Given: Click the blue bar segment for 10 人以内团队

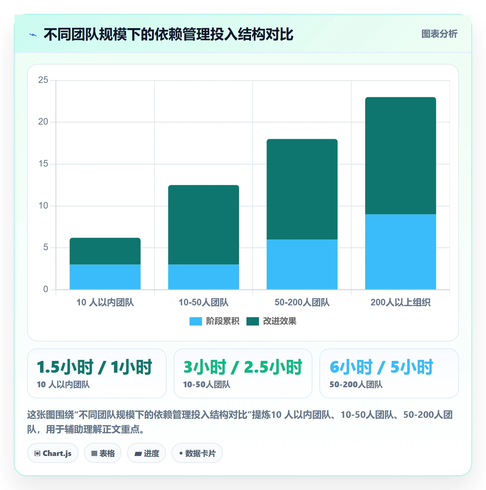Looking at the screenshot, I should [105, 277].
